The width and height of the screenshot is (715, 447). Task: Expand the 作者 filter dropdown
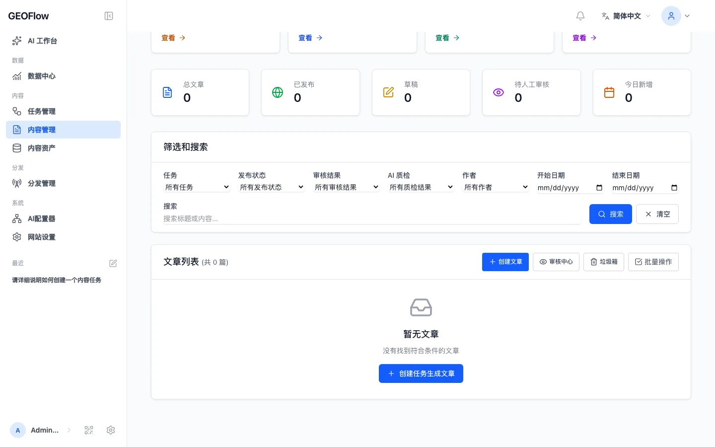point(496,187)
